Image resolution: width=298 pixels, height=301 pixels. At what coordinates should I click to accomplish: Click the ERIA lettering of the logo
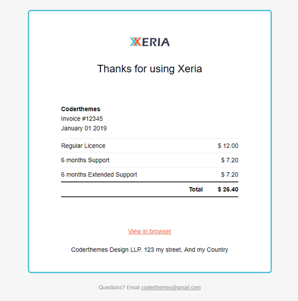[156, 42]
